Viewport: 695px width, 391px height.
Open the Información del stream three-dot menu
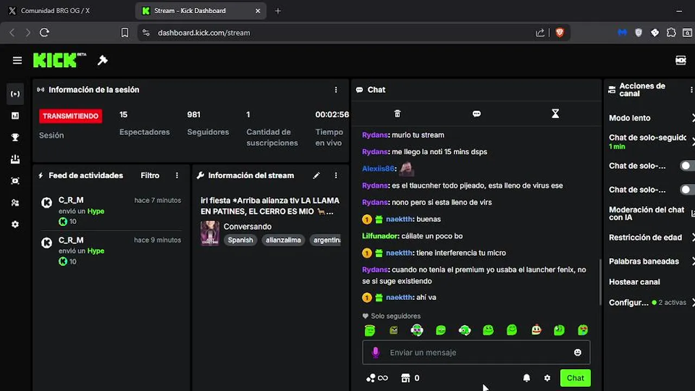[336, 175]
